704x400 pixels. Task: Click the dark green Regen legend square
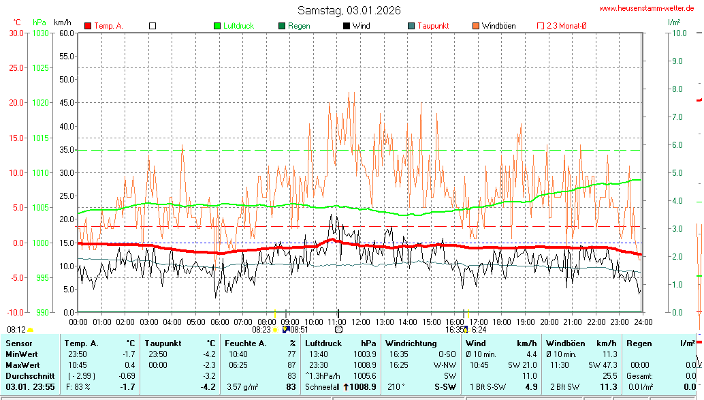282,26
